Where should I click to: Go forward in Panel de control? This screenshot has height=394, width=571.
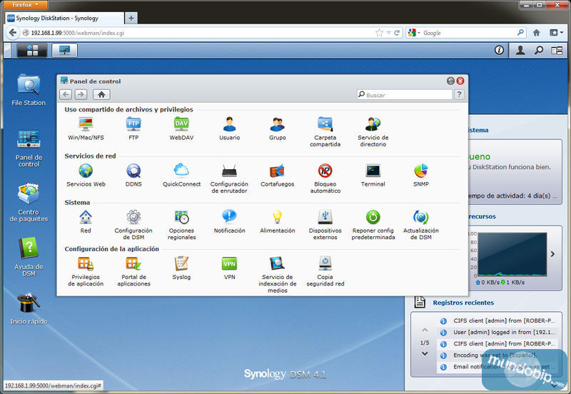81,95
